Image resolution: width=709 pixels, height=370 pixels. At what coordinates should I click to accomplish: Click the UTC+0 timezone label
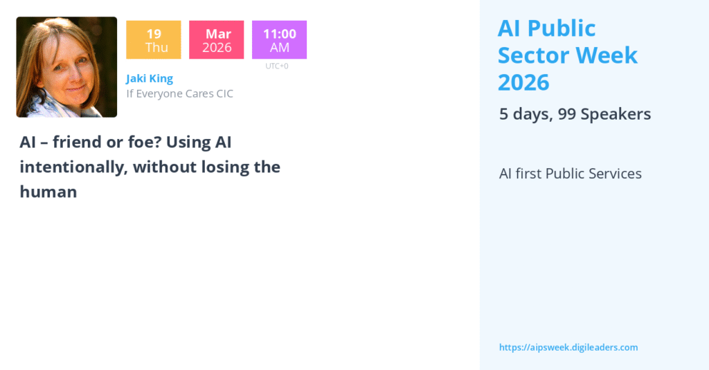click(277, 66)
